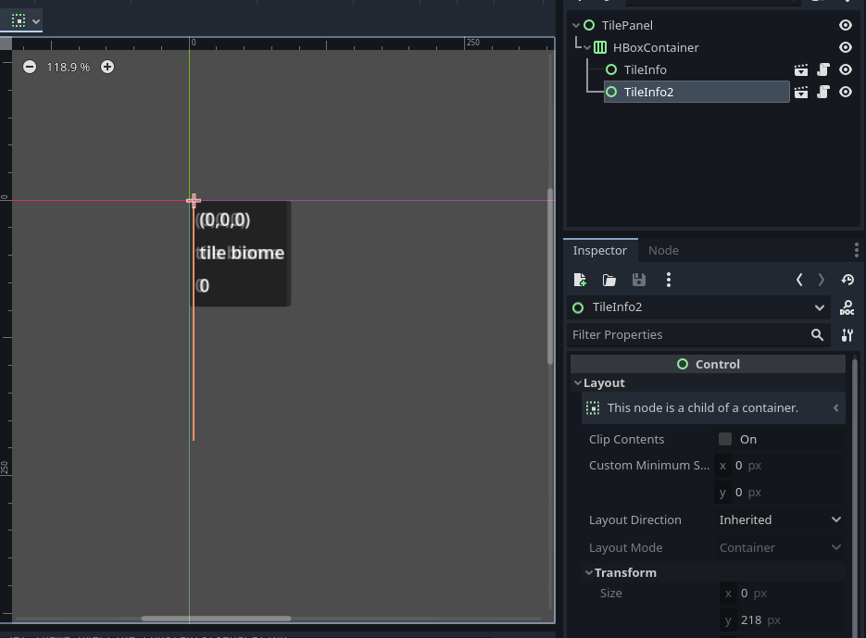Hide the HBoxContainer node with eye icon
The height and width of the screenshot is (638, 866).
coord(846,47)
